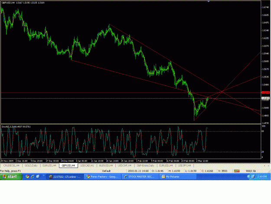This screenshot has width=271, height=204.
Task: Switch to the STOCK MASTER SEC taskbar window
Action: coord(140,177)
